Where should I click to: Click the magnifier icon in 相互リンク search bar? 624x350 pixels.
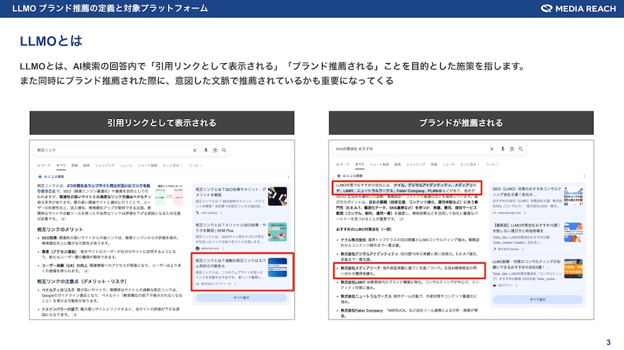click(x=224, y=150)
